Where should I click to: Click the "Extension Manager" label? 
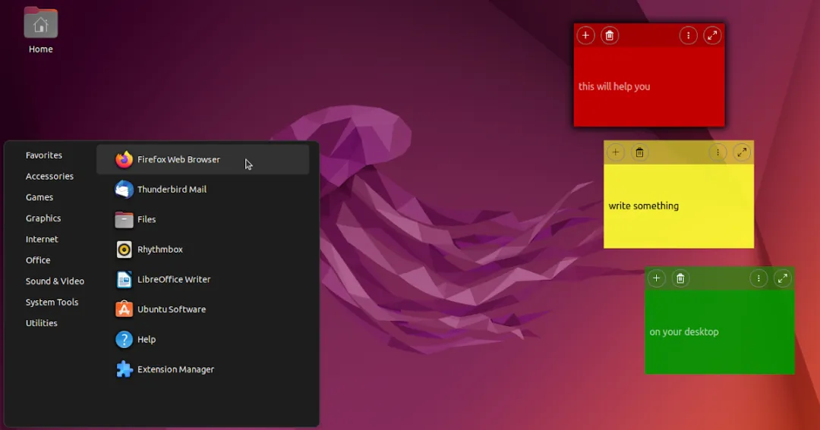coord(175,369)
